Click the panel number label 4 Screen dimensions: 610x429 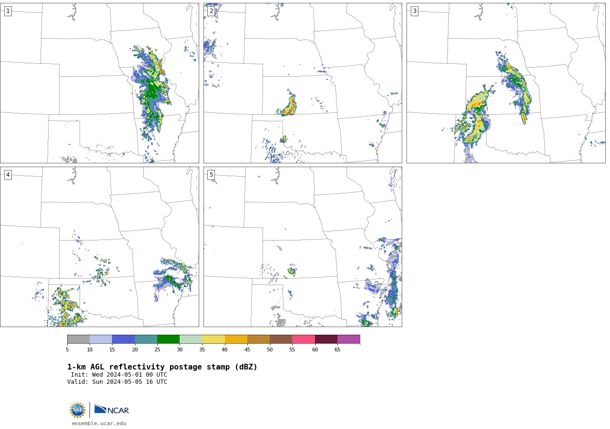[x=8, y=175]
